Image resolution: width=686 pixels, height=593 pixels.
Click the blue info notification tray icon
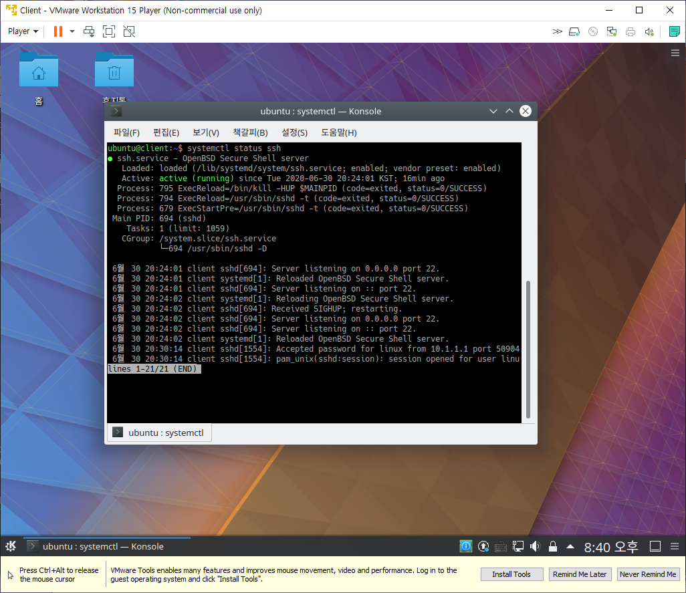466,546
